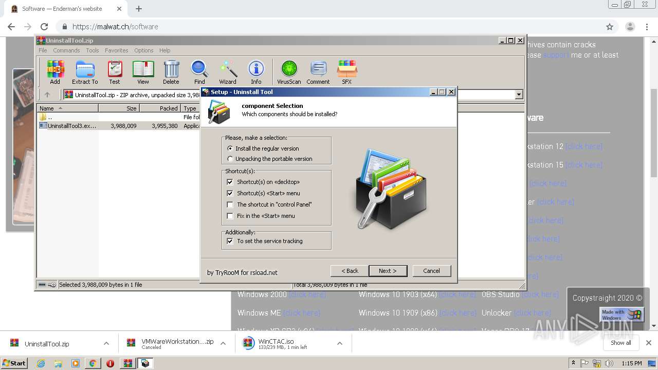Open WinRAR Favorites menu
Image resolution: width=658 pixels, height=370 pixels.
point(117,50)
